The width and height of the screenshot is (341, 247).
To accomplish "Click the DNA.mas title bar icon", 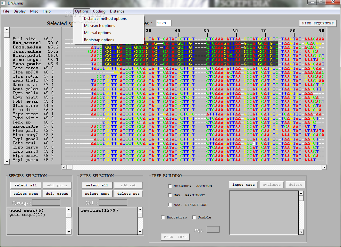I will (x=3, y=3).
